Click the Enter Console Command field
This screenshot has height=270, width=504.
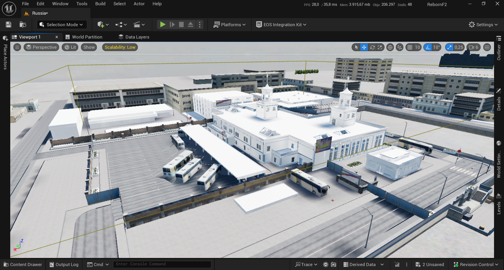tap(162, 264)
